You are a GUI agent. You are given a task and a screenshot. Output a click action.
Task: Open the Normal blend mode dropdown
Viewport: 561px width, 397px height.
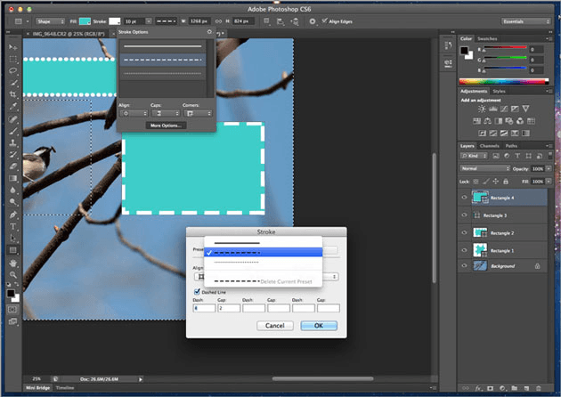[x=484, y=167]
